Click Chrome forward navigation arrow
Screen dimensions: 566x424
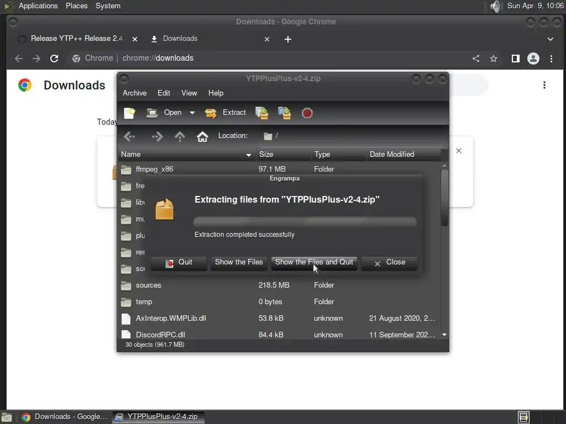coord(36,59)
